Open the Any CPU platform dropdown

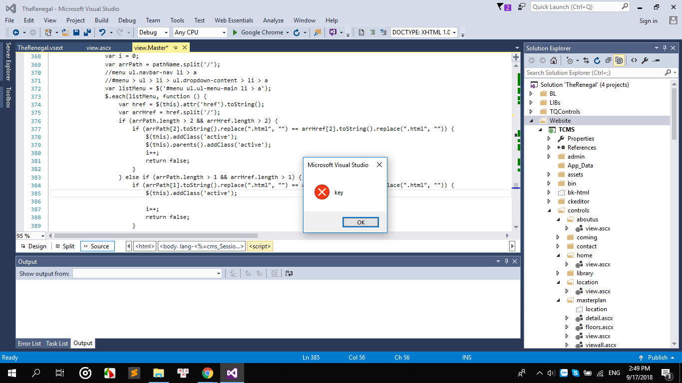[200, 32]
